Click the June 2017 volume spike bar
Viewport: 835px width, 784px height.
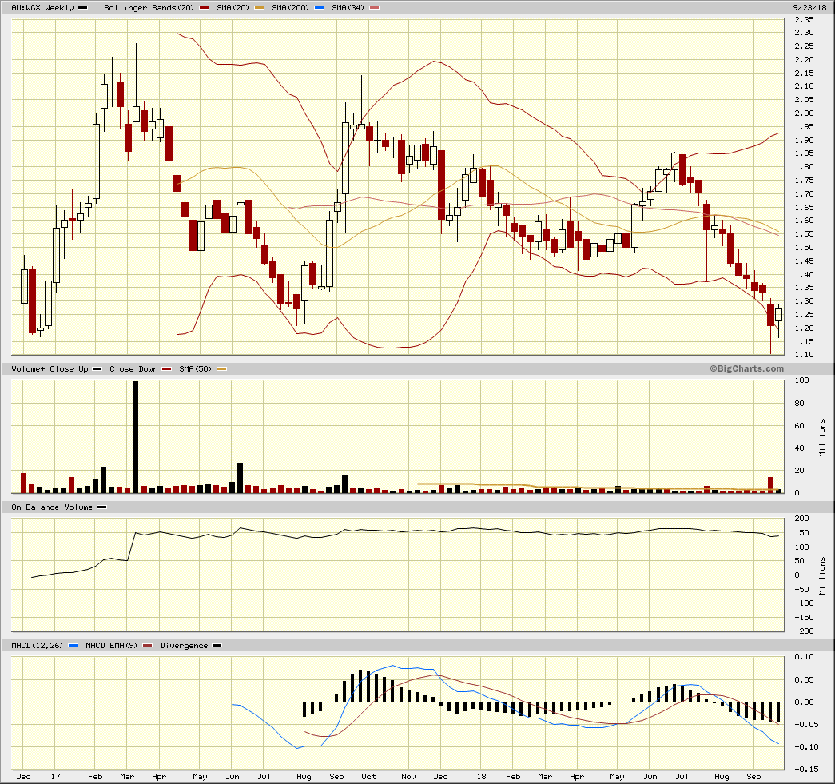point(241,478)
